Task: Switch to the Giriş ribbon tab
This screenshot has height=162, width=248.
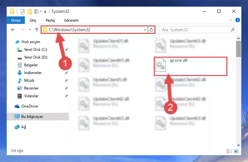Action: point(33,20)
